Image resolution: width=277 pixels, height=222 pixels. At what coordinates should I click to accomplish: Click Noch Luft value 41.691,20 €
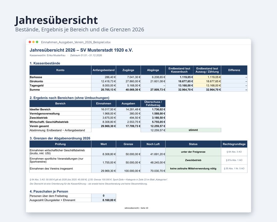click(x=153, y=152)
